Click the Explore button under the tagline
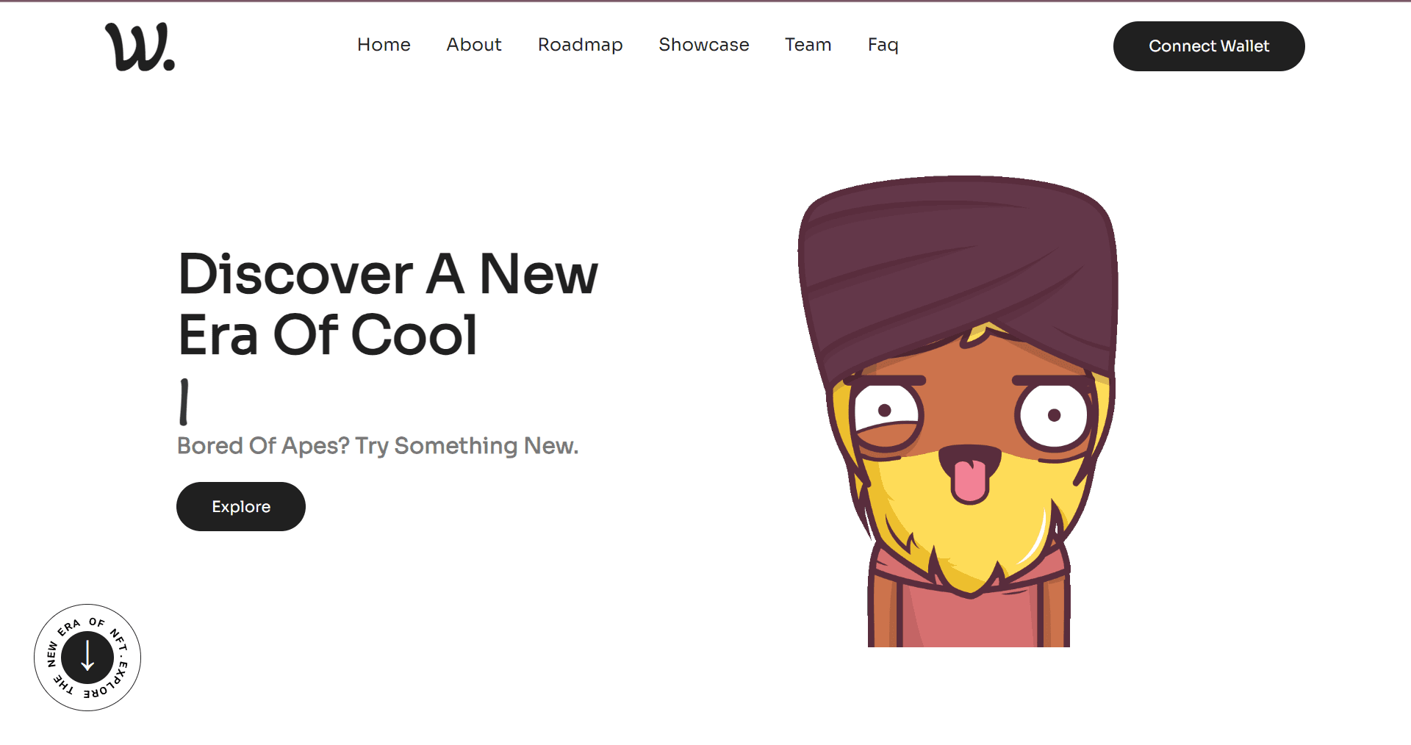This screenshot has width=1411, height=745. point(241,506)
